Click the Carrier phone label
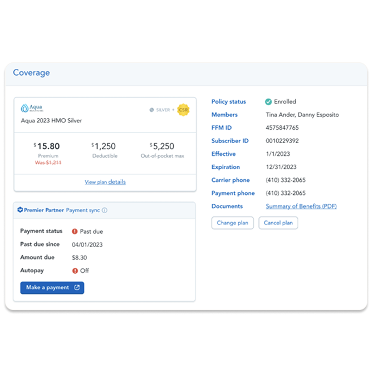Screen dimensions: 373x373 (230, 180)
